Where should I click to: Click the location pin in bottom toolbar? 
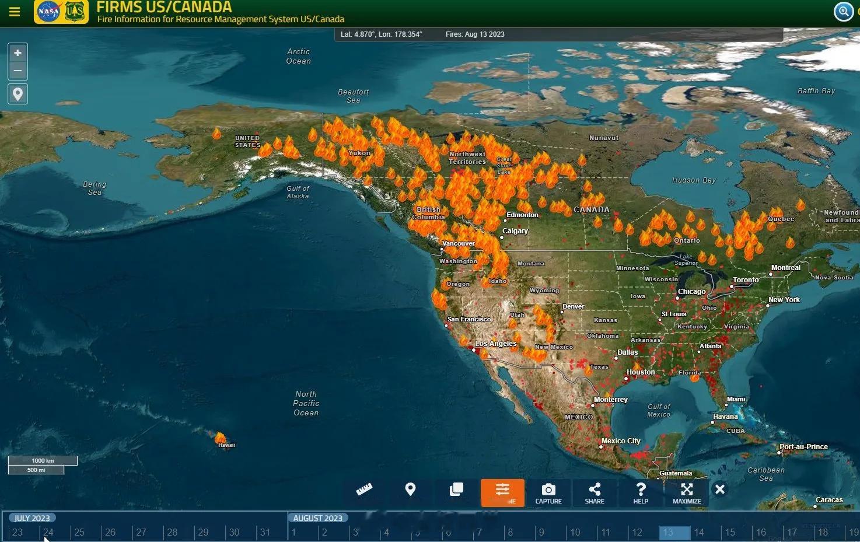(411, 489)
